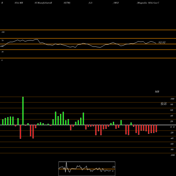Click the tallest green bar reaching 100

click(23, 111)
